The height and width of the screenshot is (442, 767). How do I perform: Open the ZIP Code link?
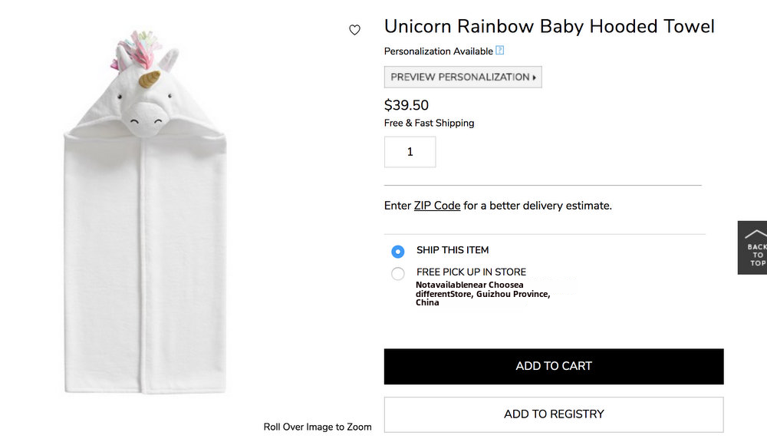click(437, 206)
